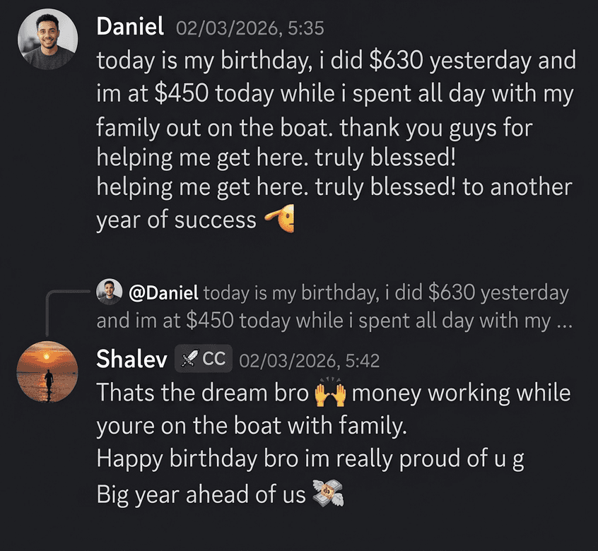Image resolution: width=598 pixels, height=551 pixels.
Task: Click the sword CC role badge
Action: tap(204, 359)
